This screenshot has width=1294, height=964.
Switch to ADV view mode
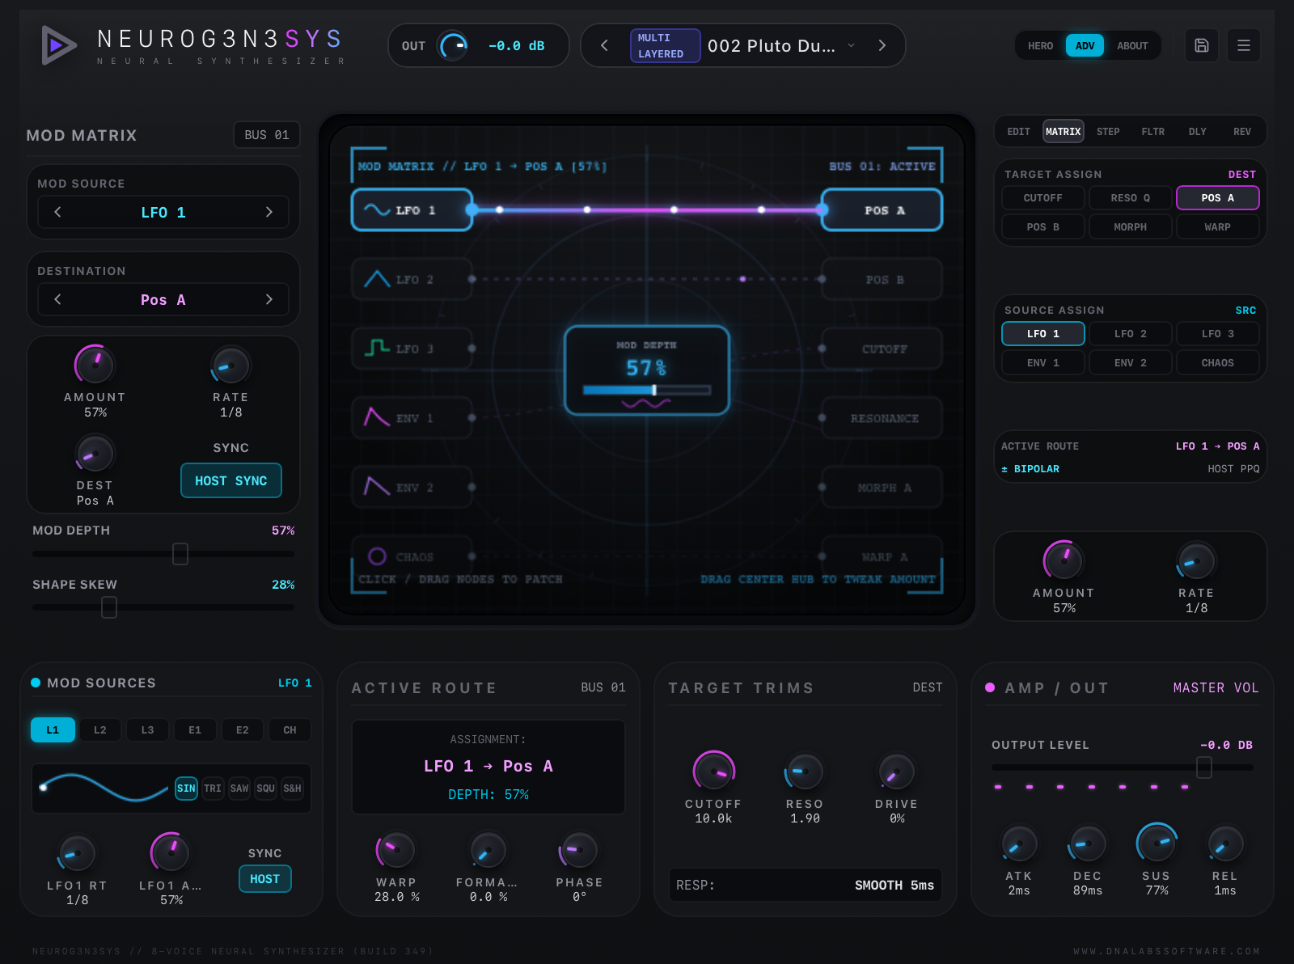pyautogui.click(x=1085, y=45)
